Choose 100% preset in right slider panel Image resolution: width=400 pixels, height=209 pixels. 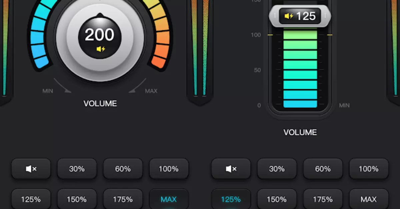[x=369, y=169]
